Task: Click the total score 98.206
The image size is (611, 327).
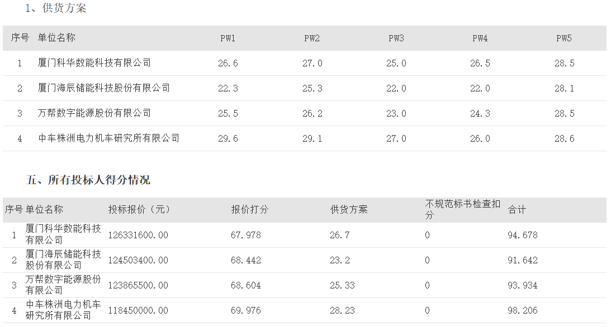Action: click(523, 311)
